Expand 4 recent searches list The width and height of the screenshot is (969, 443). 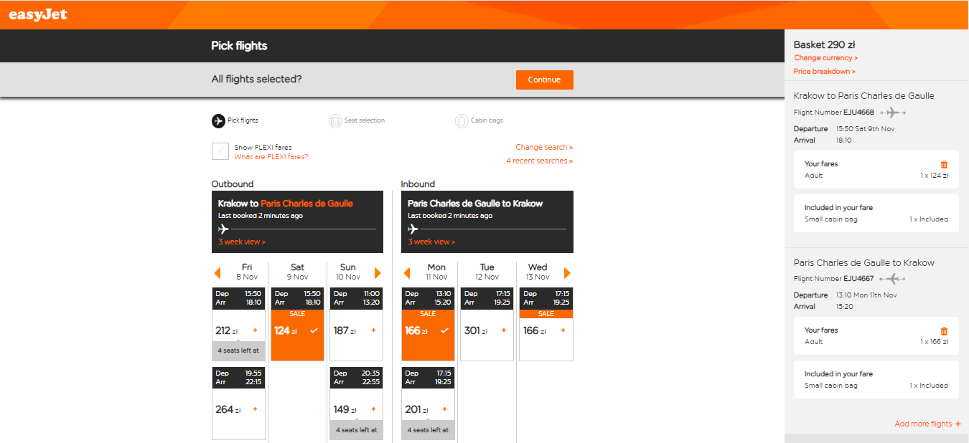pyautogui.click(x=540, y=161)
